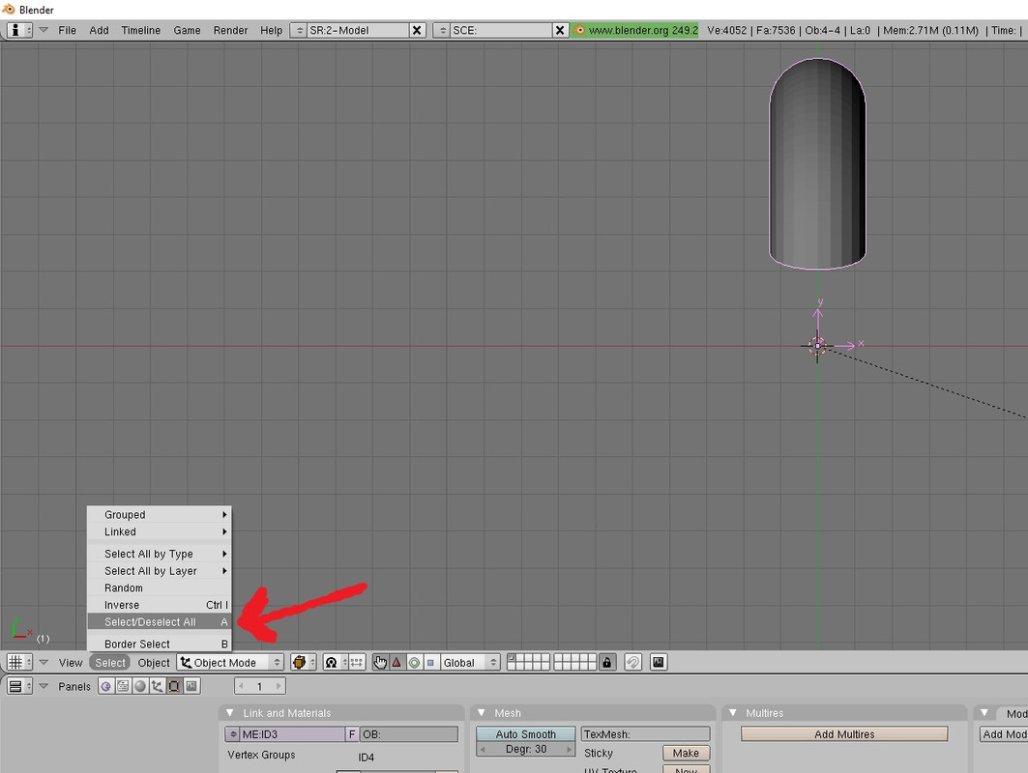The width and height of the screenshot is (1028, 773).
Task: Select the Logic context icon in Panels
Action: [106, 686]
